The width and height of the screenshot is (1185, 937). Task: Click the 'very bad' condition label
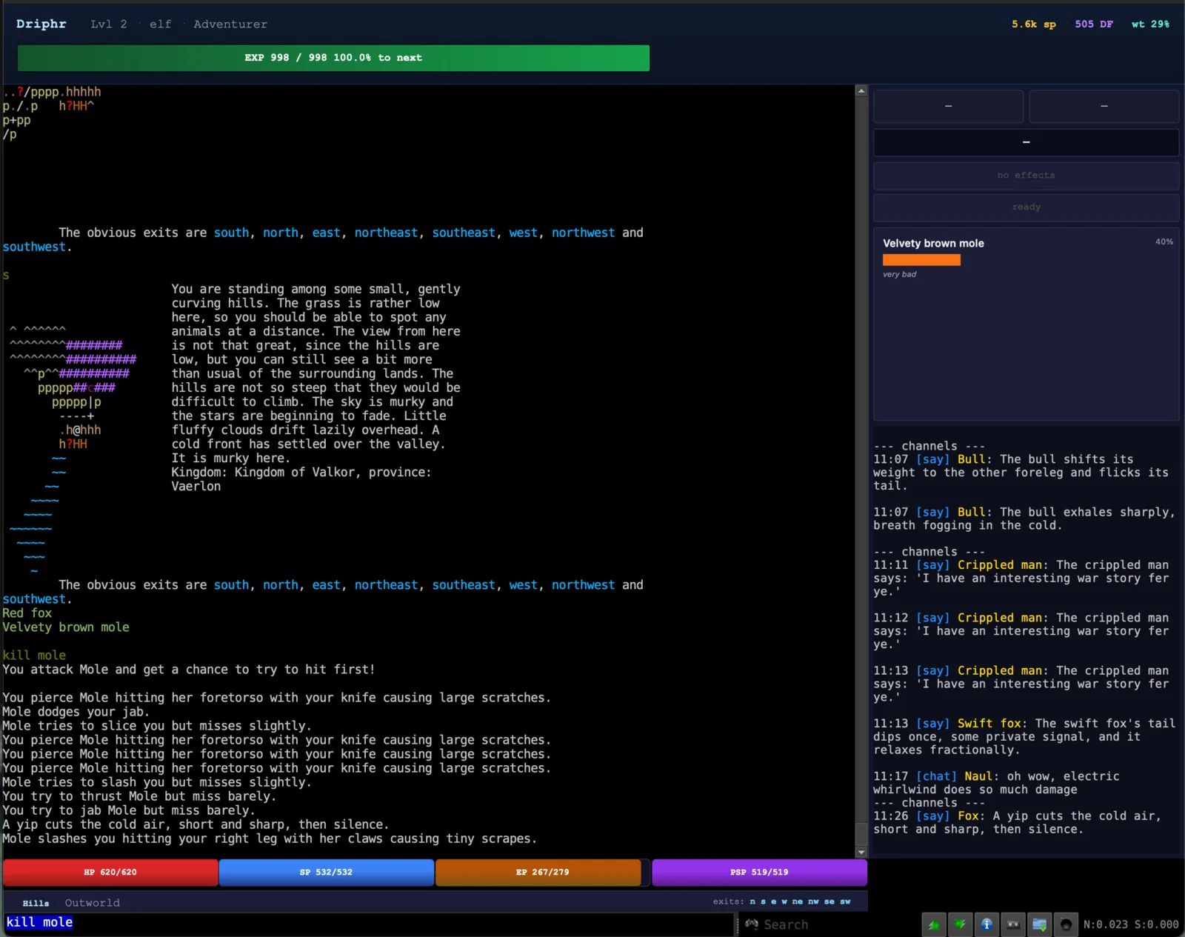click(x=899, y=274)
